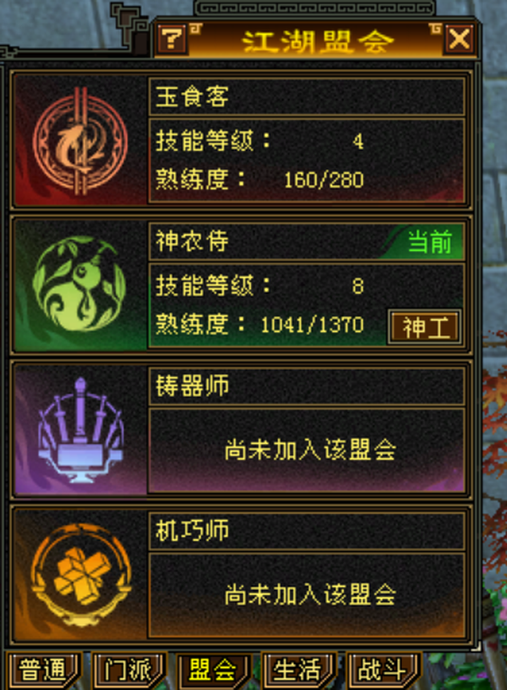Select the 神农侍 guild name row
This screenshot has height=690, width=507.
pyautogui.click(x=307, y=241)
